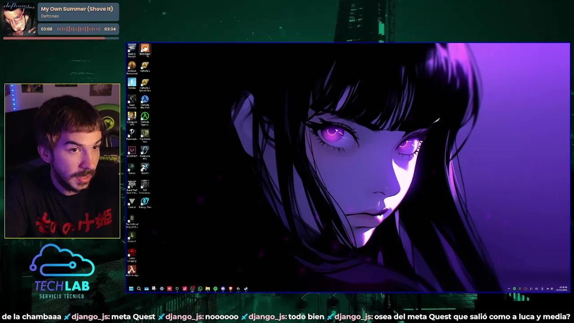Select the Portal 2 desktop icon
This screenshot has width=574, height=323.
tap(145, 169)
